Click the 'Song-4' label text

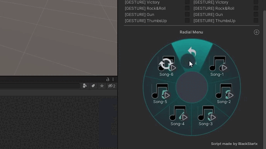click(x=178, y=124)
